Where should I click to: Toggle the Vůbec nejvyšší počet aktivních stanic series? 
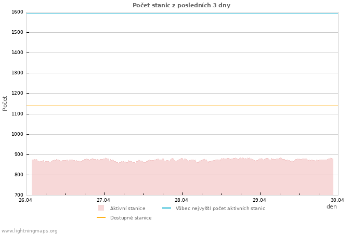click(x=220, y=209)
